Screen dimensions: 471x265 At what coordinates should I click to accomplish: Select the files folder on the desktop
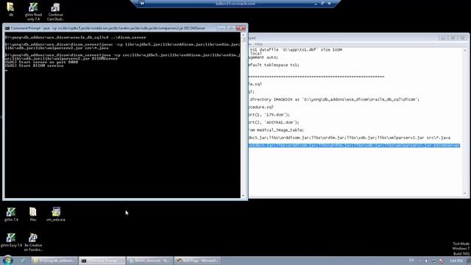click(33, 214)
